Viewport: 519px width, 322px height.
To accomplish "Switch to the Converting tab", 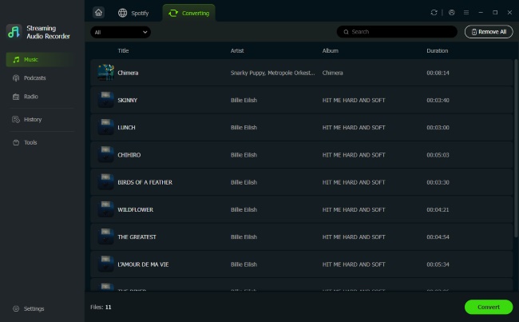I will pyautogui.click(x=189, y=13).
